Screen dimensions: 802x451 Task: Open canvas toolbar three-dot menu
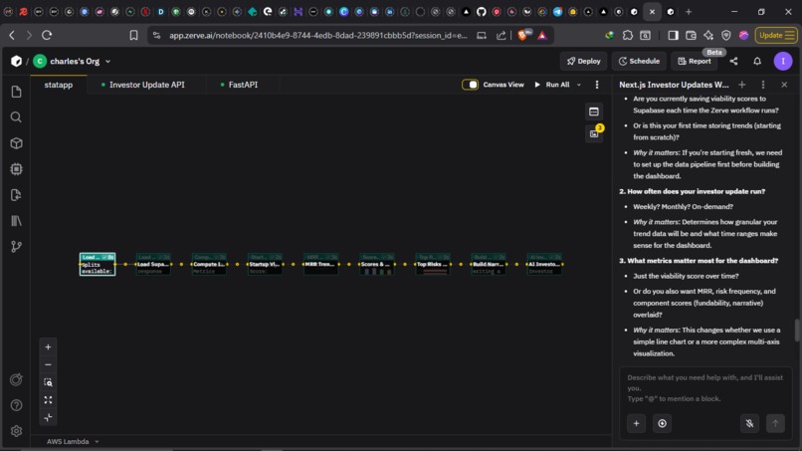click(x=597, y=85)
